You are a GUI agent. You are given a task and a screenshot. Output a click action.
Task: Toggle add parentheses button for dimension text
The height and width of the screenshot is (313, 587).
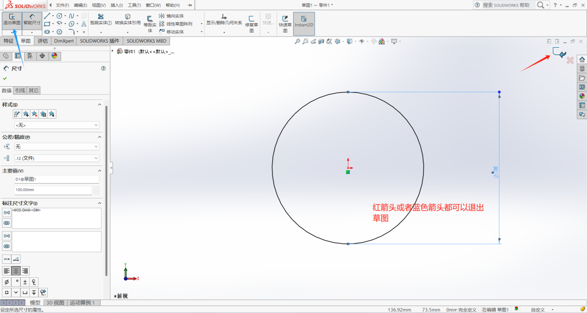click(7, 212)
